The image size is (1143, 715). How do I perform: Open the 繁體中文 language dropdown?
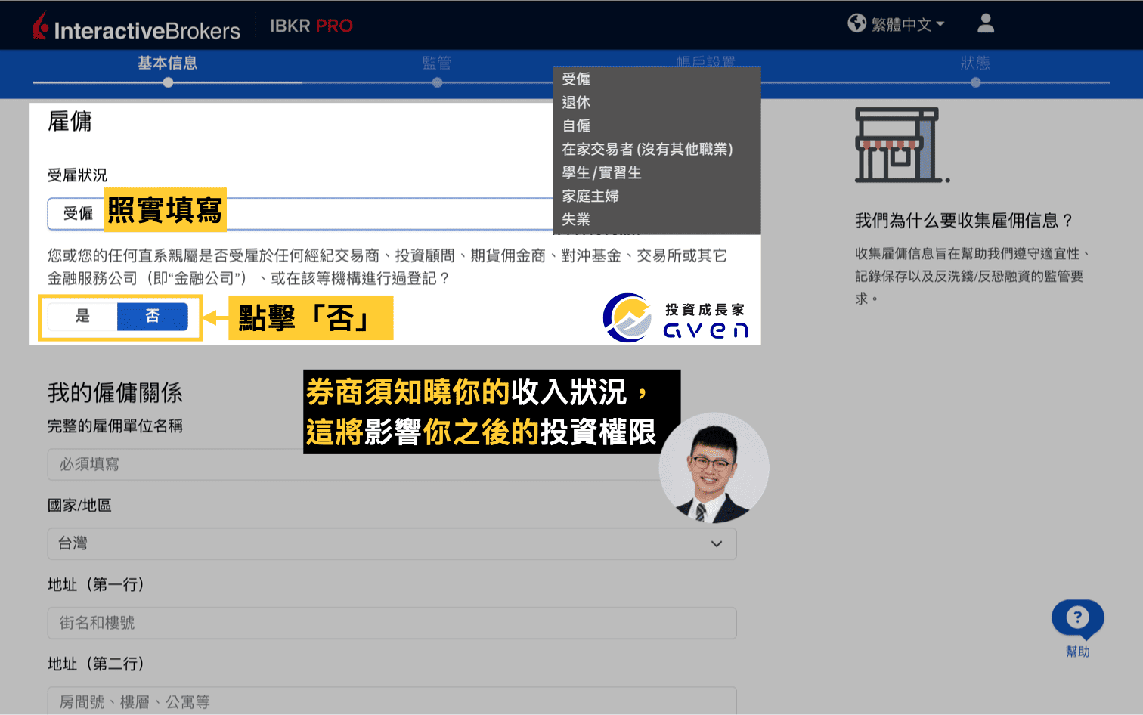tap(907, 23)
